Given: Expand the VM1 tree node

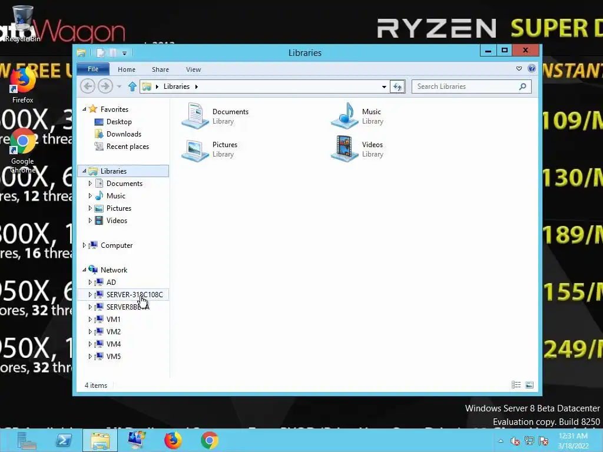Looking at the screenshot, I should 90,319.
